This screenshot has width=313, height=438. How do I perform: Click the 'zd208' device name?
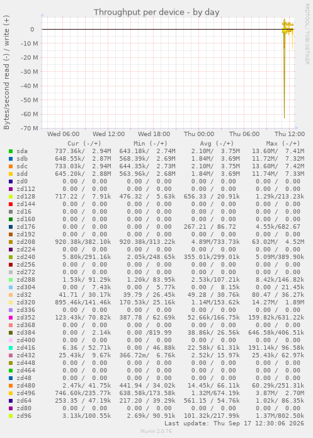(x=26, y=242)
